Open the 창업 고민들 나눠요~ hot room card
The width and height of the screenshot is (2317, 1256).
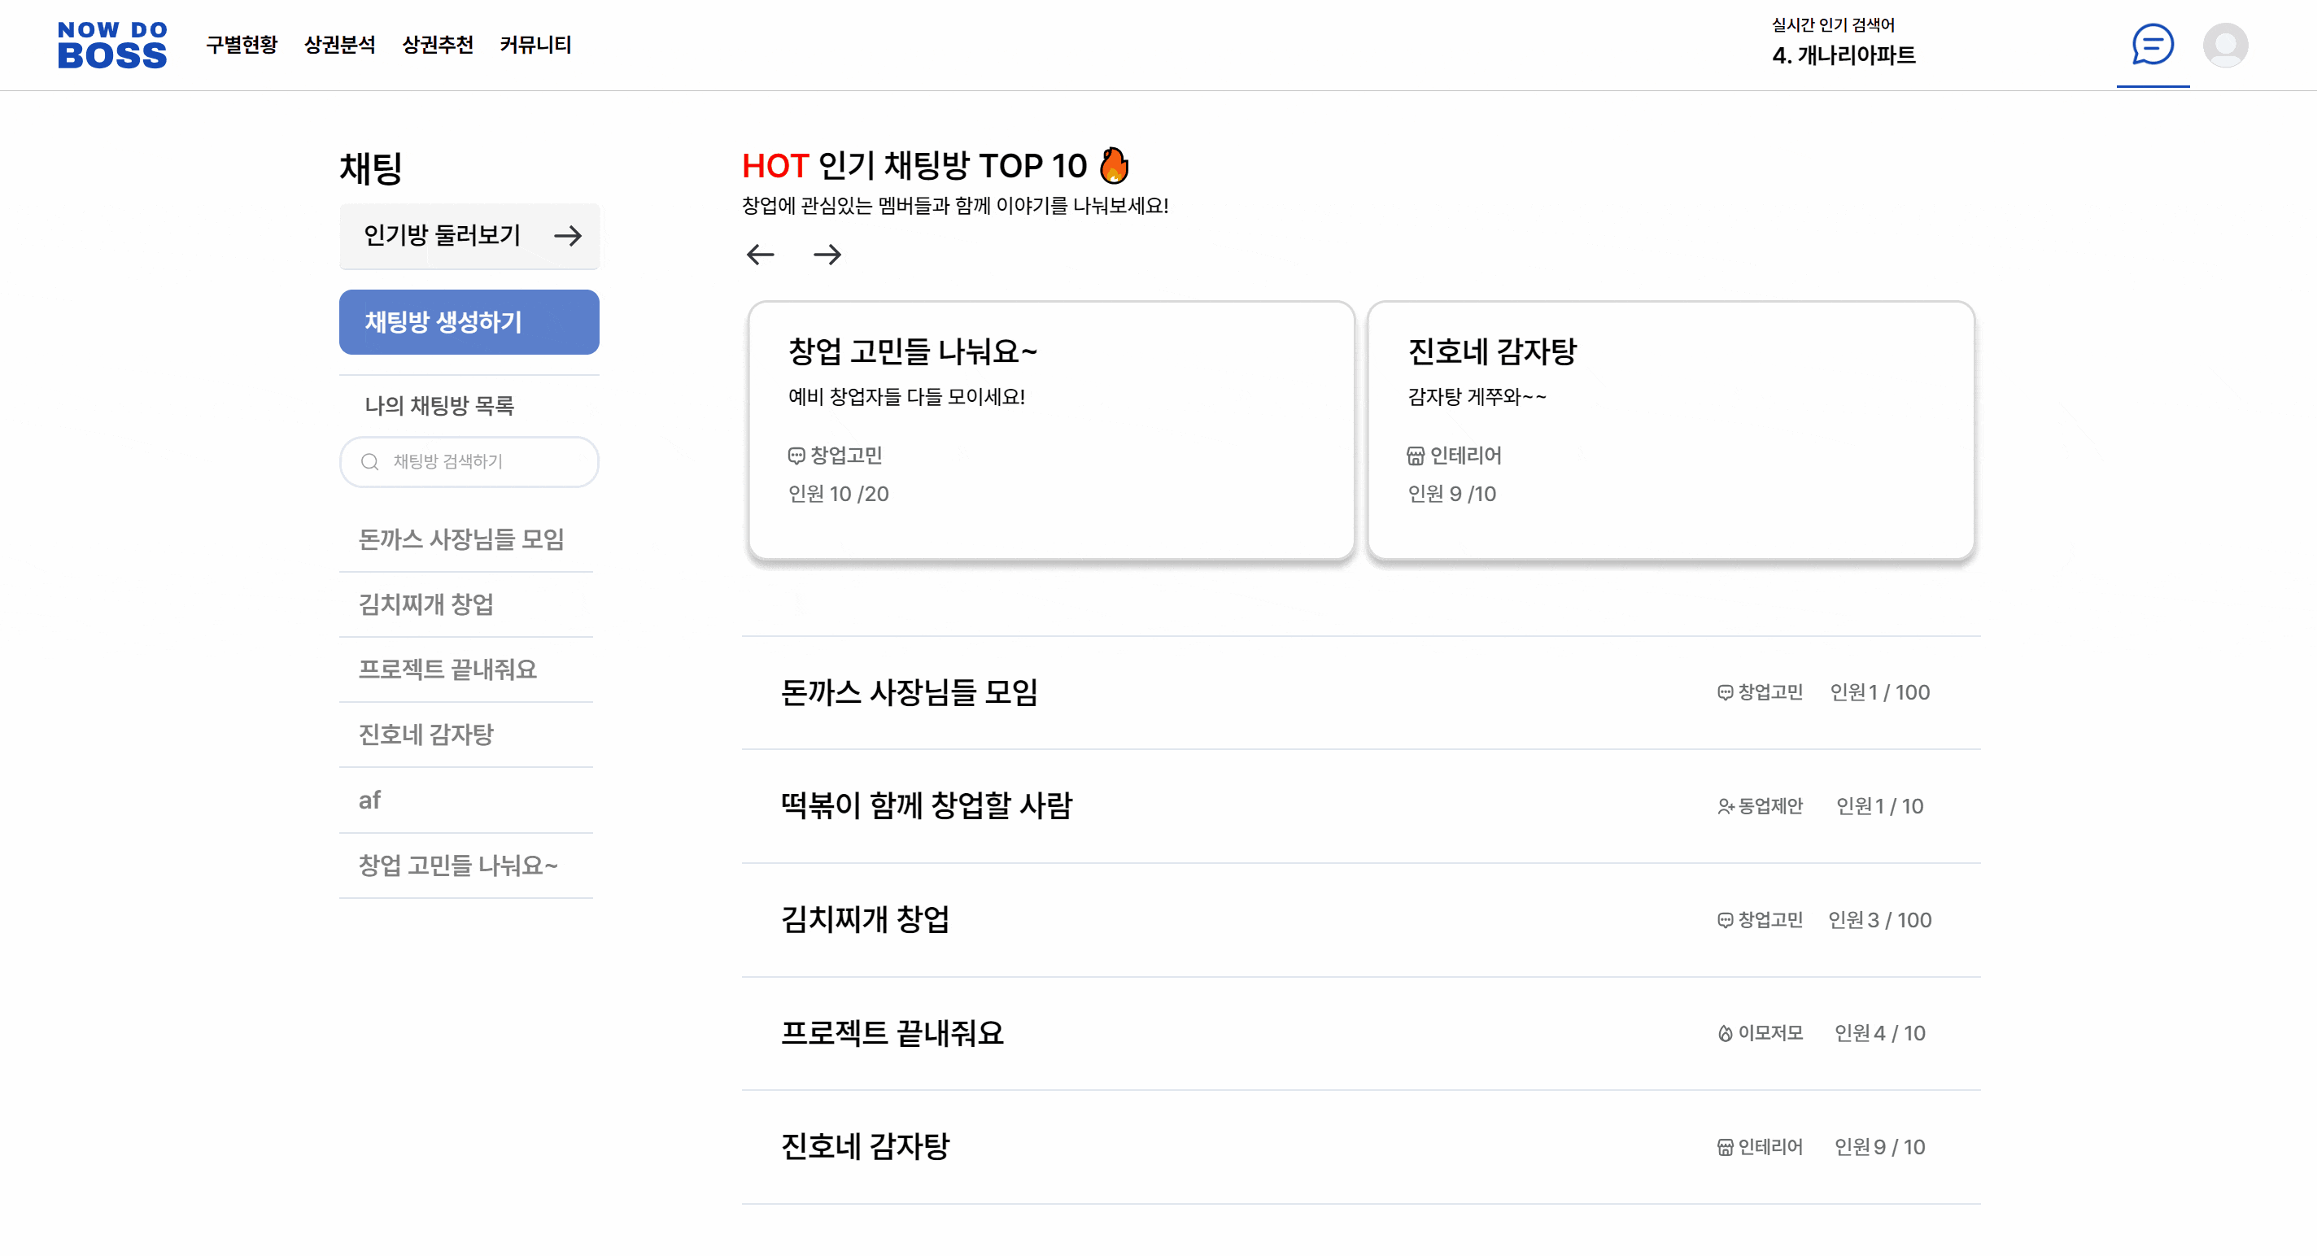click(x=1050, y=430)
